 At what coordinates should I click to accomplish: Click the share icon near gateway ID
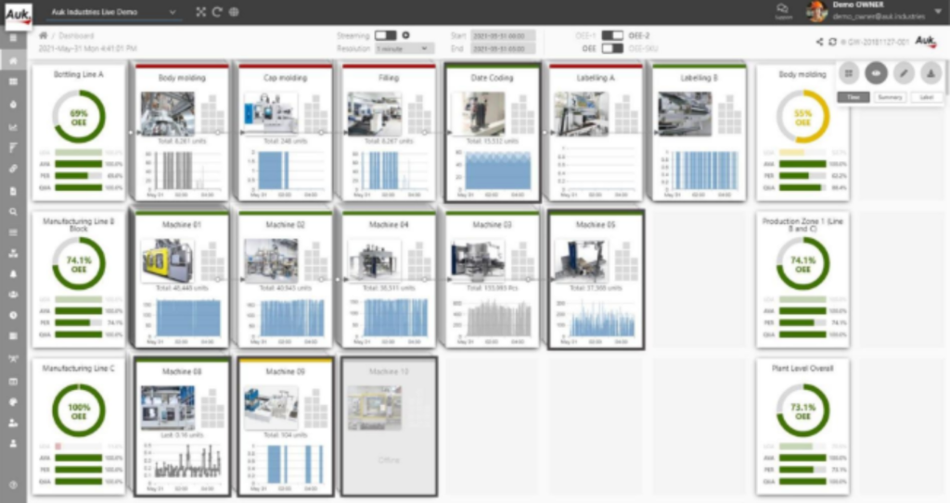819,42
